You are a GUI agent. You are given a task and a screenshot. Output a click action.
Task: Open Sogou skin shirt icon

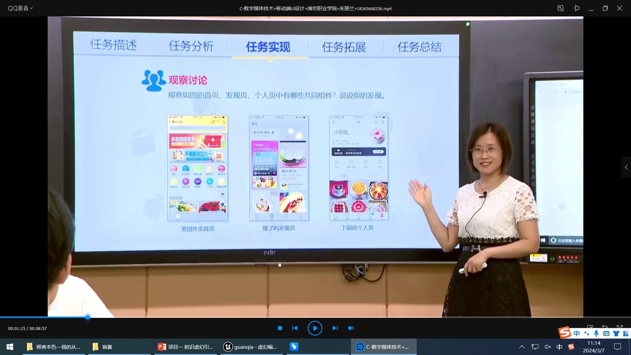point(616,333)
